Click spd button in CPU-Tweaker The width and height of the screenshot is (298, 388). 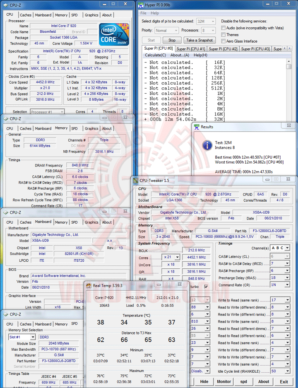click(x=244, y=382)
